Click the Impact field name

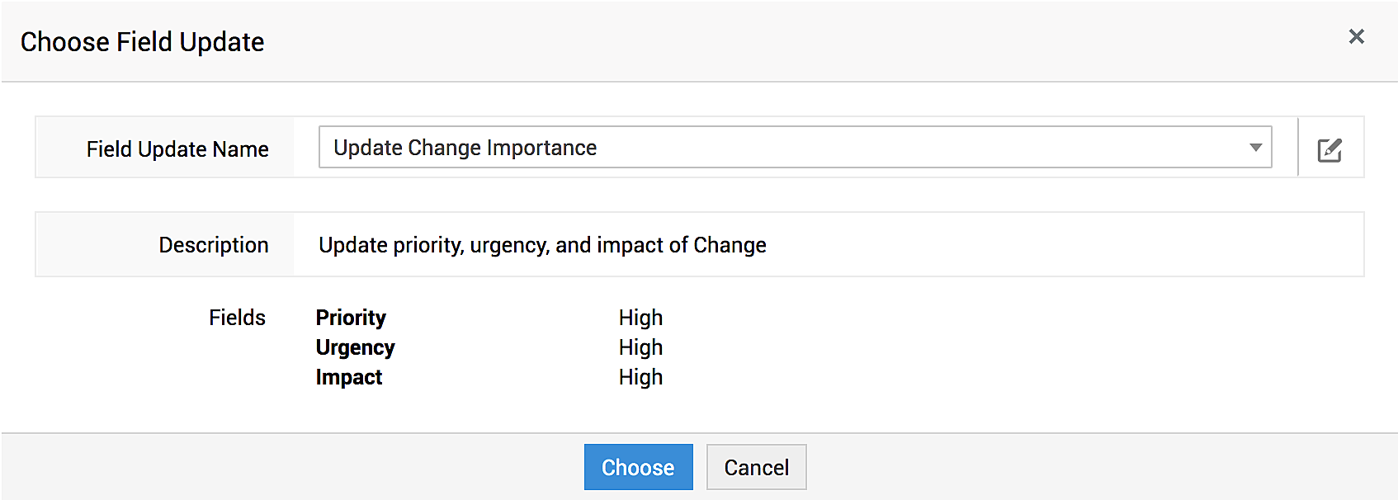pyautogui.click(x=348, y=377)
